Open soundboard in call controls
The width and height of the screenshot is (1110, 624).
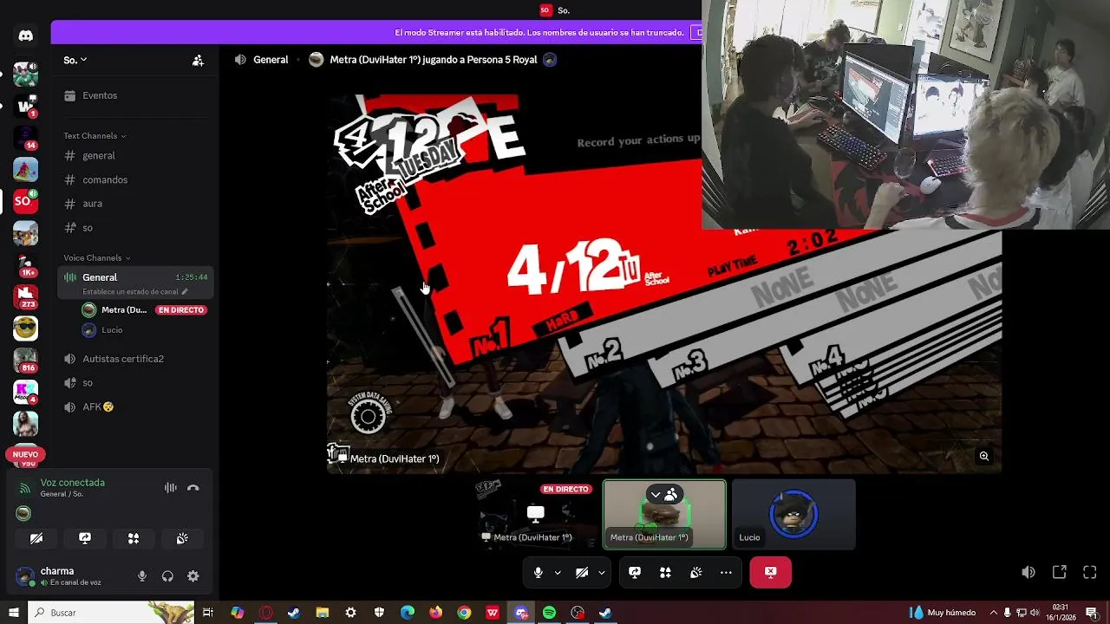click(x=695, y=573)
